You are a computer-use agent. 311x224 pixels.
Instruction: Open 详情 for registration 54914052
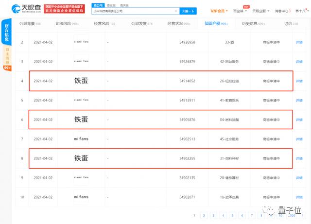click(299, 81)
